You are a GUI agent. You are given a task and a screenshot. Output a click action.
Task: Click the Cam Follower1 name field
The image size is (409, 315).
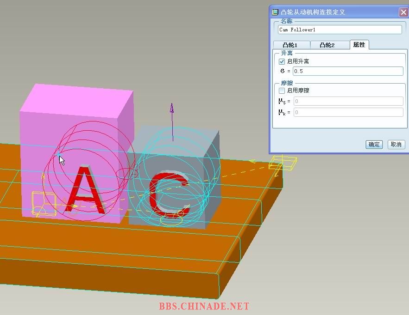coord(340,30)
